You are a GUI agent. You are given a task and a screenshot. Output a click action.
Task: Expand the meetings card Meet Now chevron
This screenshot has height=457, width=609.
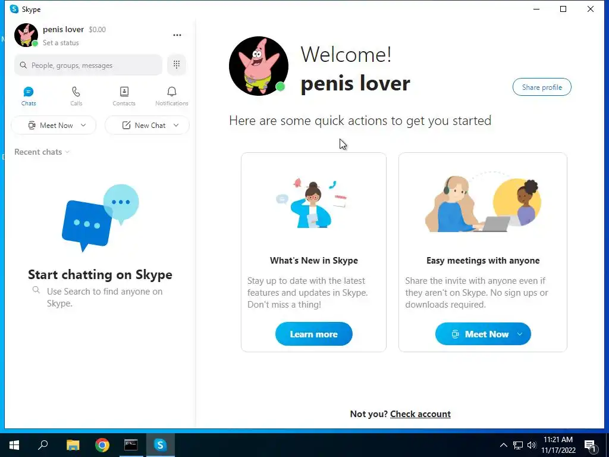pos(520,334)
